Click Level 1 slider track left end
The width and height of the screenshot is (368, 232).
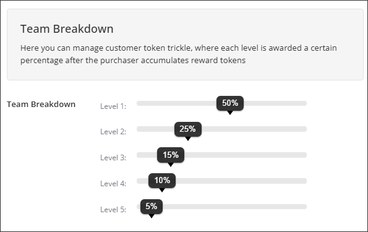[139, 103]
